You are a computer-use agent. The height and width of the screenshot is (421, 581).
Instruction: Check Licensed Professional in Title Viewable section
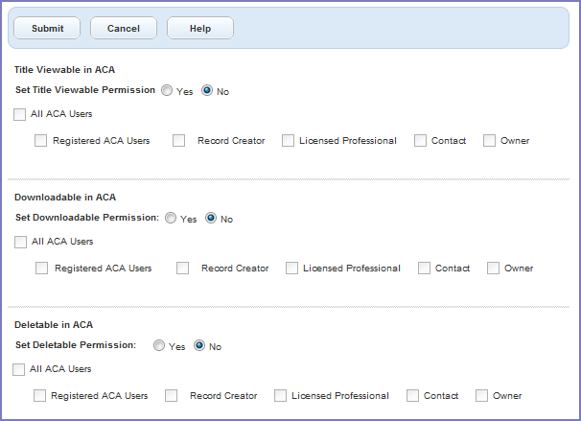click(x=287, y=141)
